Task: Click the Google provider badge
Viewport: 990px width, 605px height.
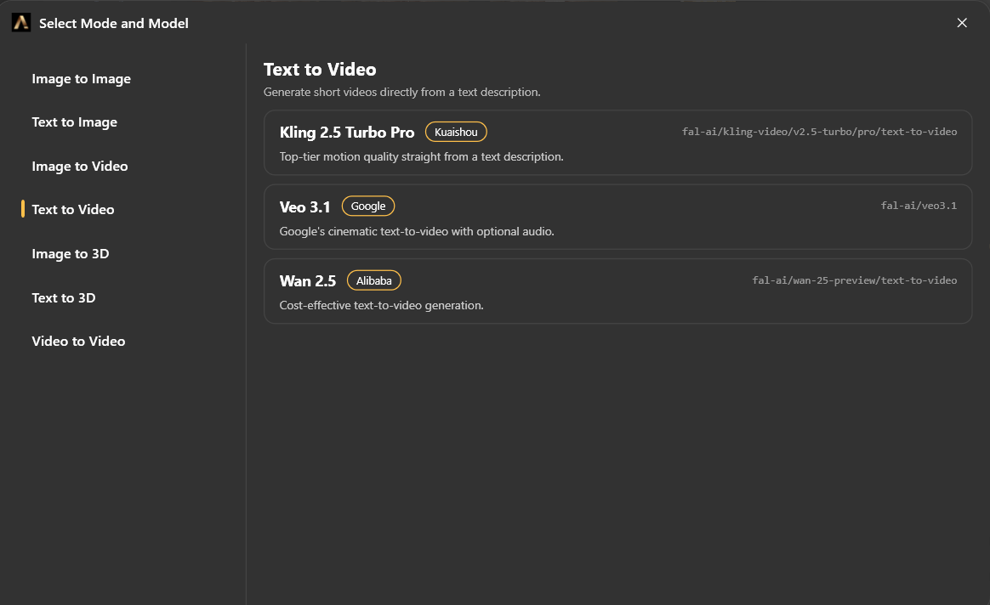Action: pyautogui.click(x=368, y=206)
